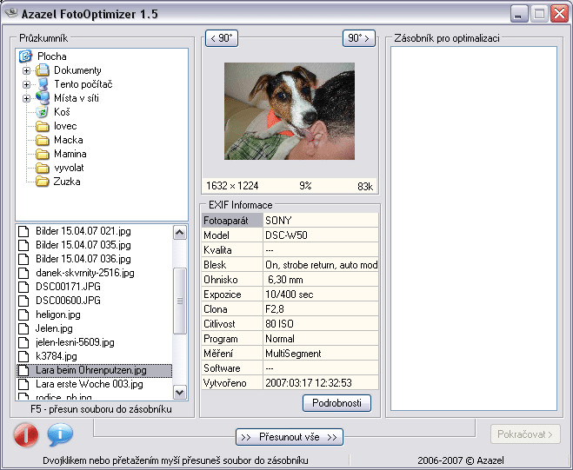Expand the Tento počítač tree node
Screen dimensions: 573x470
coord(26,84)
